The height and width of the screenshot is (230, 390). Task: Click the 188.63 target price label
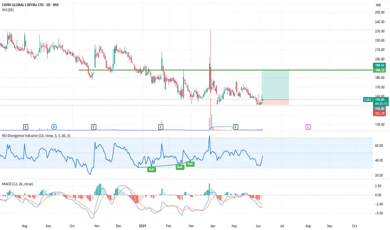(x=380, y=65)
